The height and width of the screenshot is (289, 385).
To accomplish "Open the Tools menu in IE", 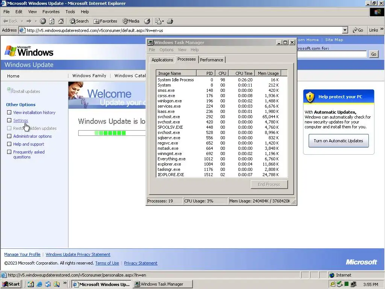I will point(70,12).
